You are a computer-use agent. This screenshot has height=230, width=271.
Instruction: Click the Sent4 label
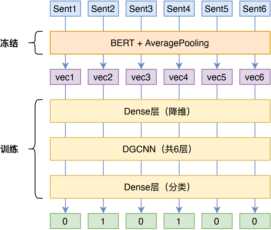[x=179, y=9]
